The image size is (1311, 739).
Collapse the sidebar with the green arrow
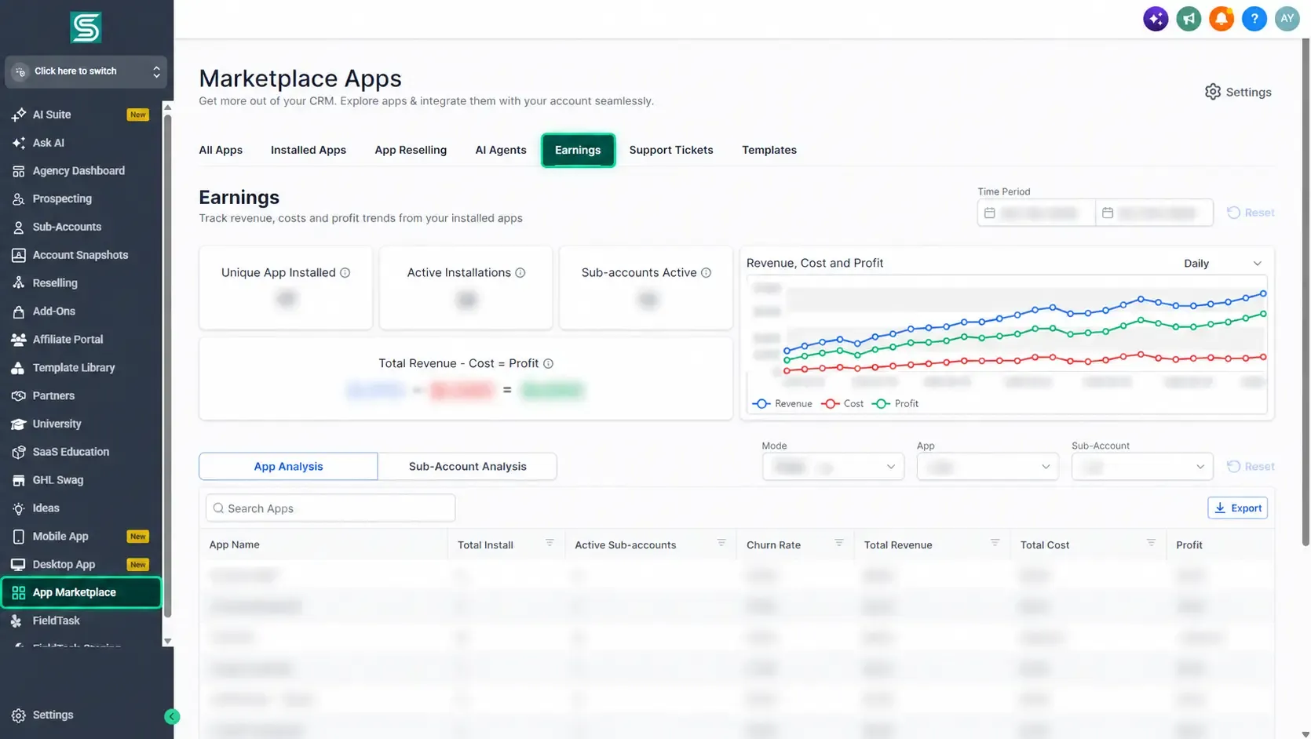pyautogui.click(x=172, y=716)
